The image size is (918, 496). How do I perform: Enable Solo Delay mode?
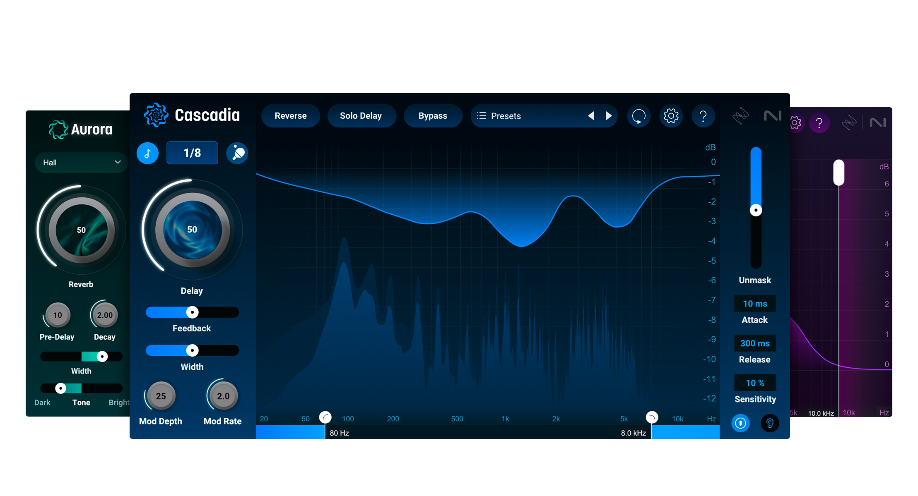pos(361,116)
